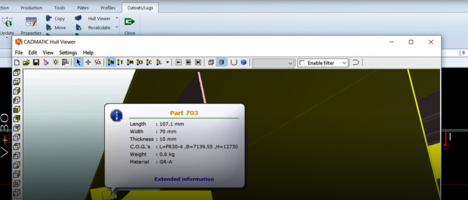
Task: Select the left-face view cube
Action: tap(17, 100)
